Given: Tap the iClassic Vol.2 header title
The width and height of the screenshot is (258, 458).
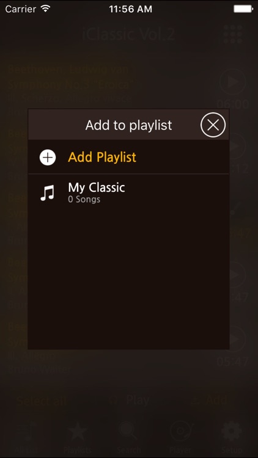Looking at the screenshot, I should coord(129,34).
